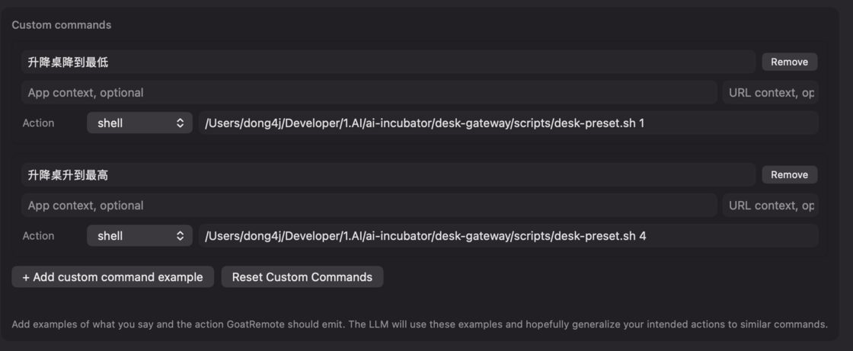
Task: Edit the desk-preset.sh 4 script path
Action: click(508, 235)
